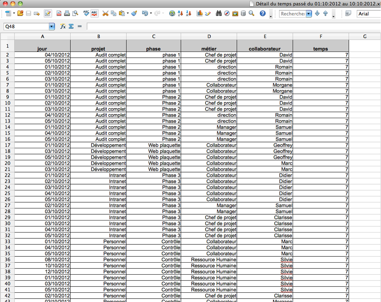Screen dimensions: 381x302
Task: Click the Open file folder icon
Action: (x=20, y=13)
